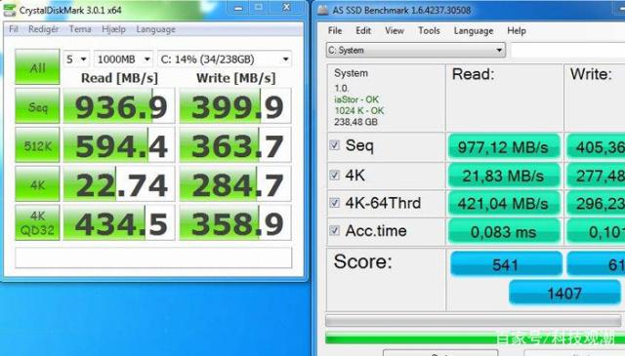Open the Hjælp menu in CrystalDiskMark
625x356 pixels.
click(x=113, y=29)
